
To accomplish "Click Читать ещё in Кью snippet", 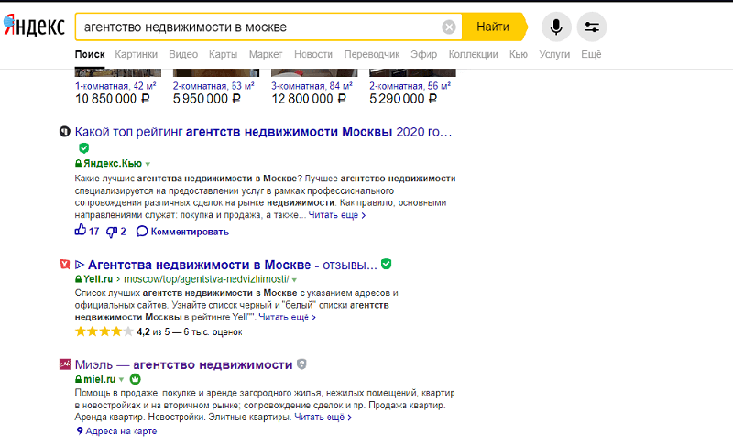I will tap(336, 215).
